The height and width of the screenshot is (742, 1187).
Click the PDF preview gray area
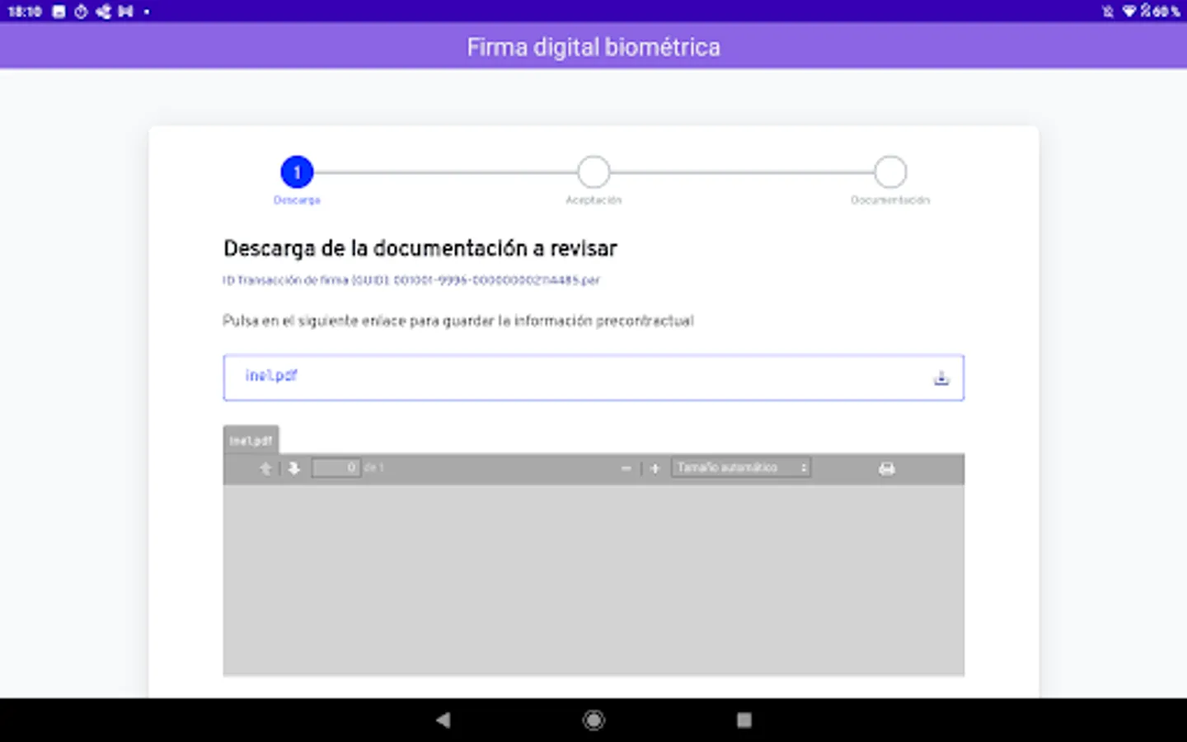coord(593,580)
